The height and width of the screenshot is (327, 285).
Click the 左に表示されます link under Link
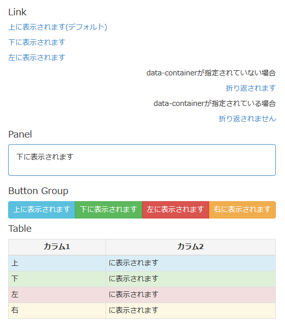37,58
